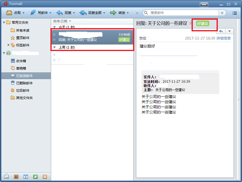Open the 写邮件 dropdown arrow
Screen dimensions: 242x182
point(50,13)
